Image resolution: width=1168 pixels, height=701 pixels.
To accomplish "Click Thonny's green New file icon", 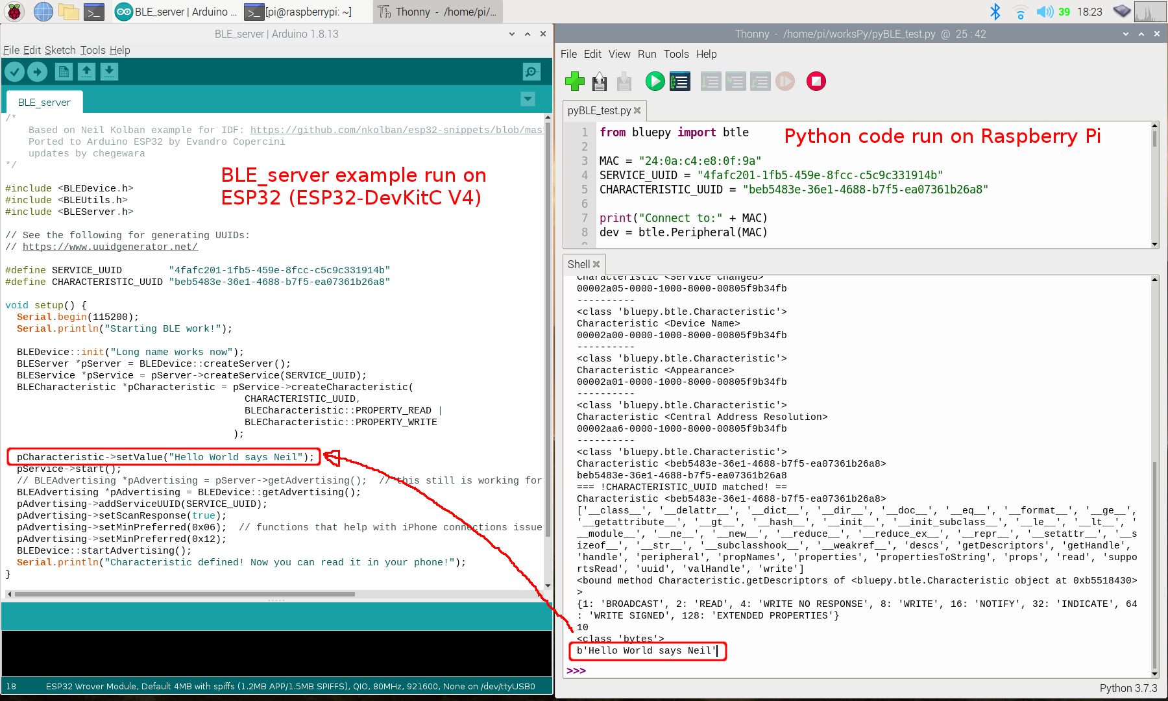I will [575, 82].
